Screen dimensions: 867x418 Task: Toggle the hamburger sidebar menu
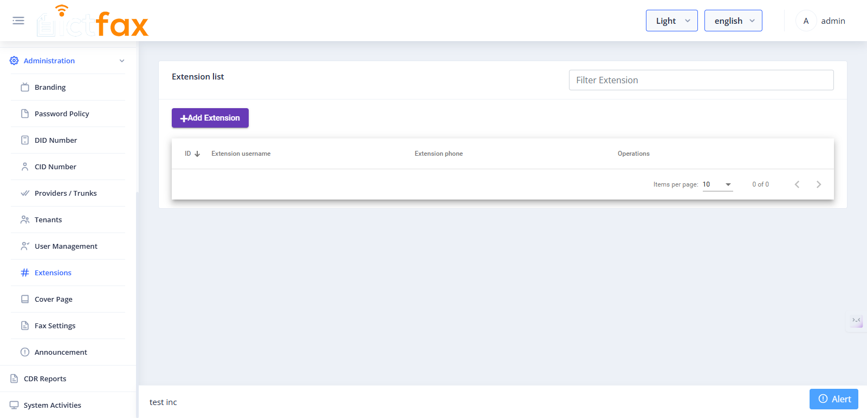pyautogui.click(x=18, y=21)
